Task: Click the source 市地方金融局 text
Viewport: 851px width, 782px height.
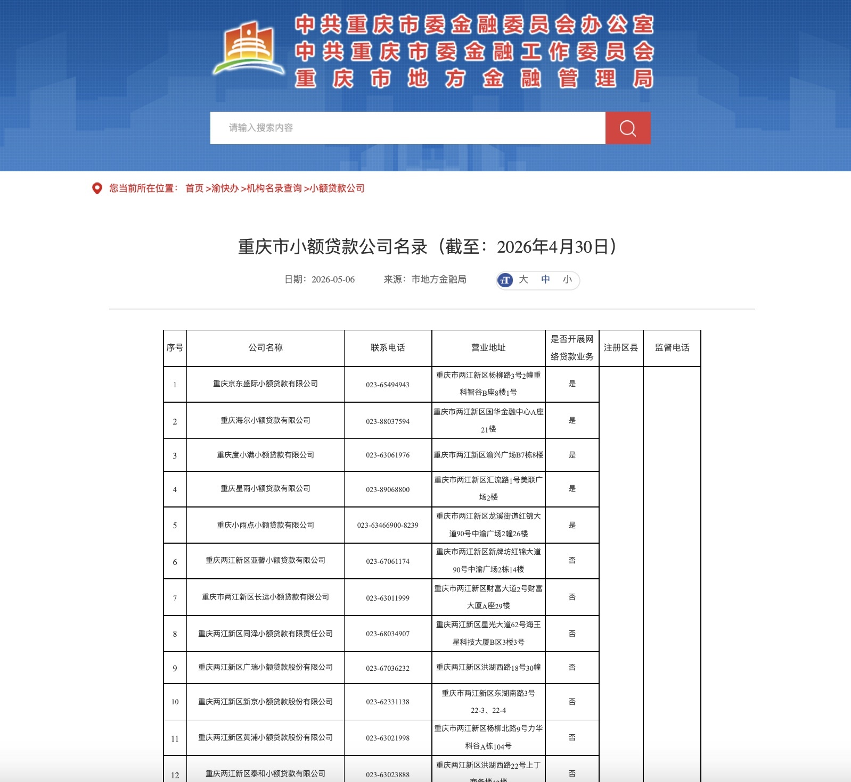Action: point(439,280)
